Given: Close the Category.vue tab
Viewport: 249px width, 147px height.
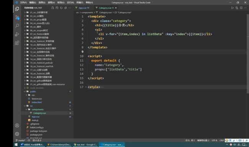Looking at the screenshot, I should 116,8.
